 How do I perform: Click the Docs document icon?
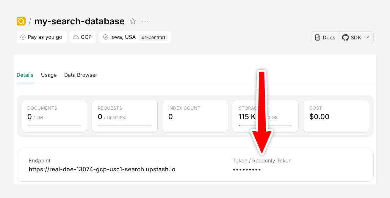pos(317,38)
